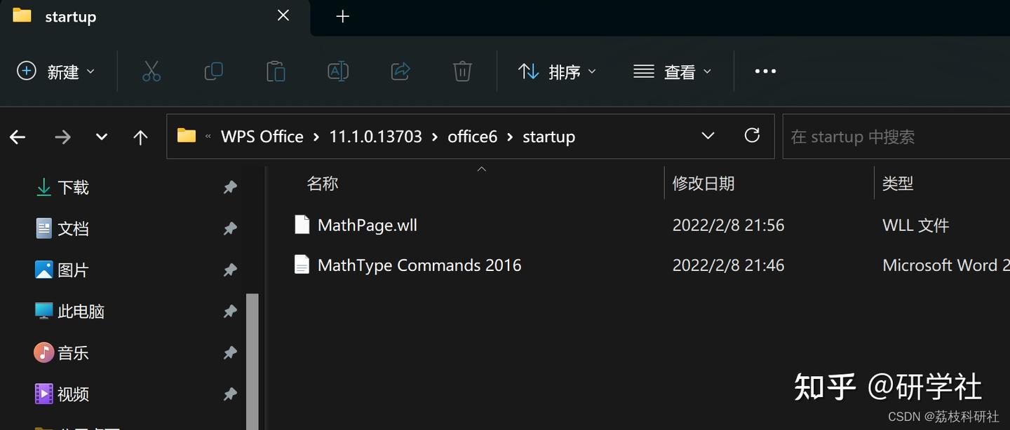The image size is (1010, 430).
Task: Open a new File Explorer tab
Action: 342,15
